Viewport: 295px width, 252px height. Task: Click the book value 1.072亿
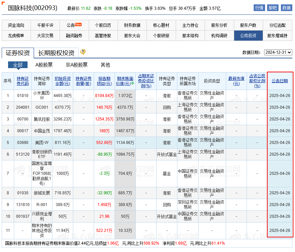[x=125, y=96]
